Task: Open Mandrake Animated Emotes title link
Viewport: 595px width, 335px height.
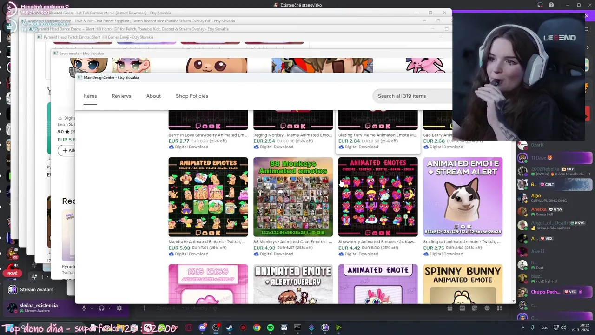Action: 207,242
